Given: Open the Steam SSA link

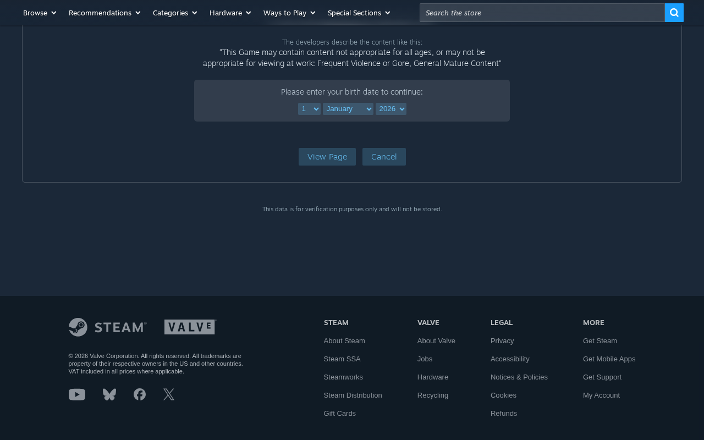Looking at the screenshot, I should click(x=342, y=359).
